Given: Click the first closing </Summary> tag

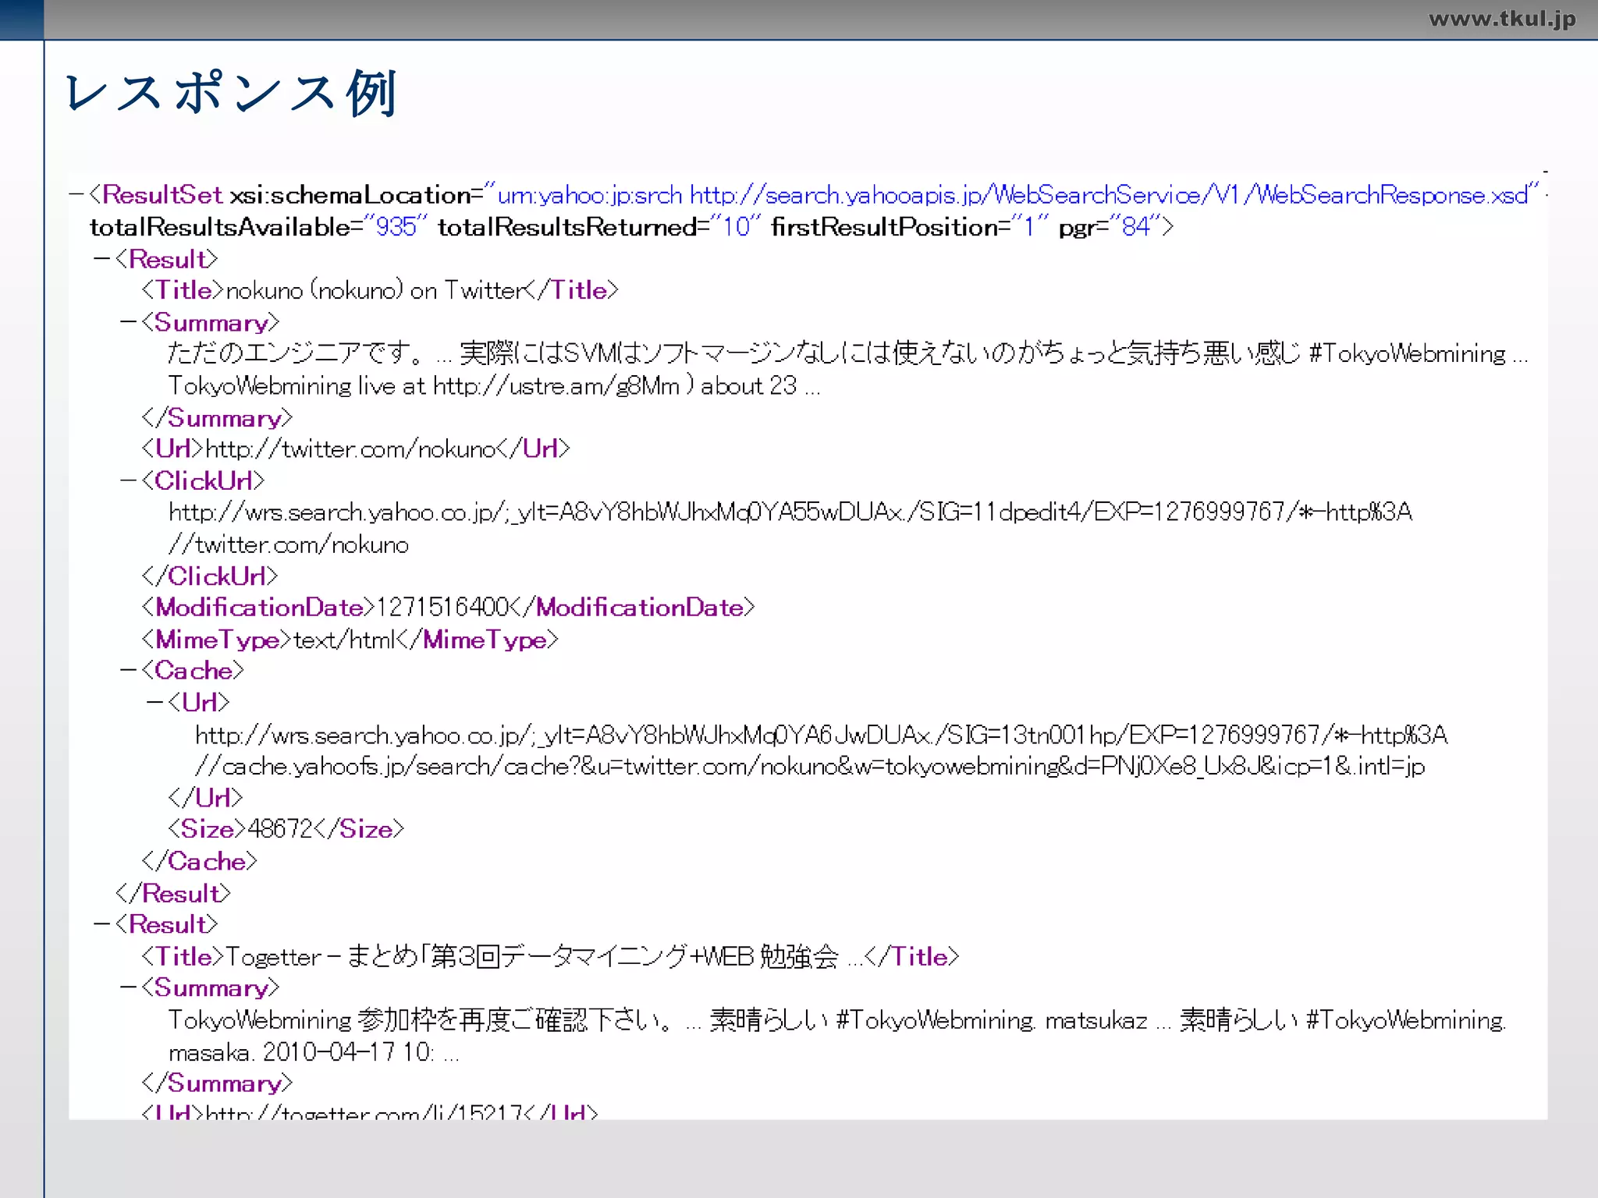Looking at the screenshot, I should coord(217,418).
